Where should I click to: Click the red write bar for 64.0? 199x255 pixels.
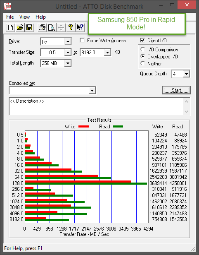pyautogui.click(x=62, y=176)
